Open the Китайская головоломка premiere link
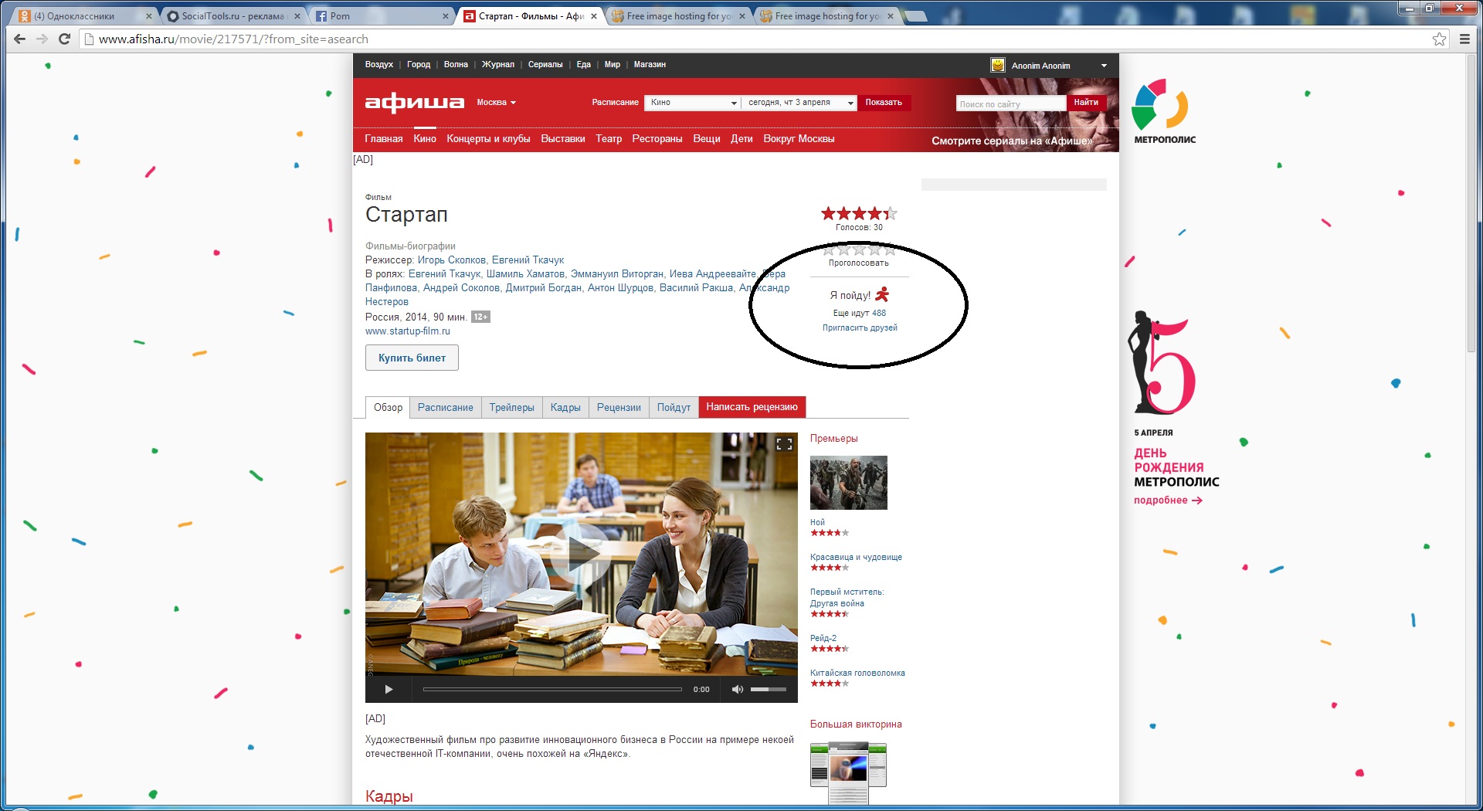1483x811 pixels. (857, 674)
